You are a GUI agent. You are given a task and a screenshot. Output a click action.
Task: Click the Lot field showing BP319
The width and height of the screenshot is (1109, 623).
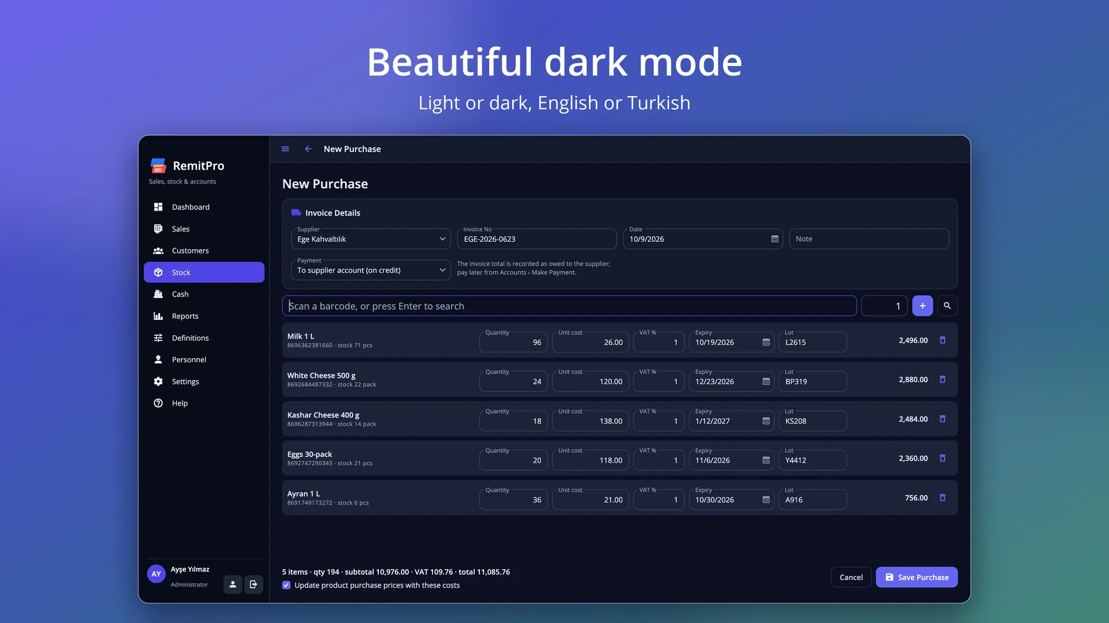point(813,381)
